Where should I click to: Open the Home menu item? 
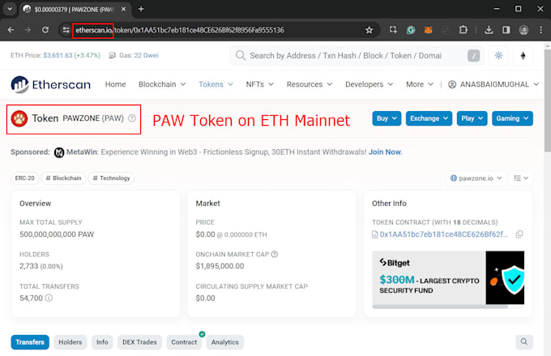(x=115, y=84)
